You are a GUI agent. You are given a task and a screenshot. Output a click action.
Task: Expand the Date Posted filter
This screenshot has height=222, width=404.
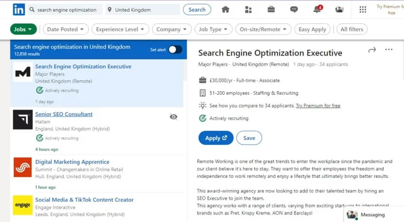[66, 29]
